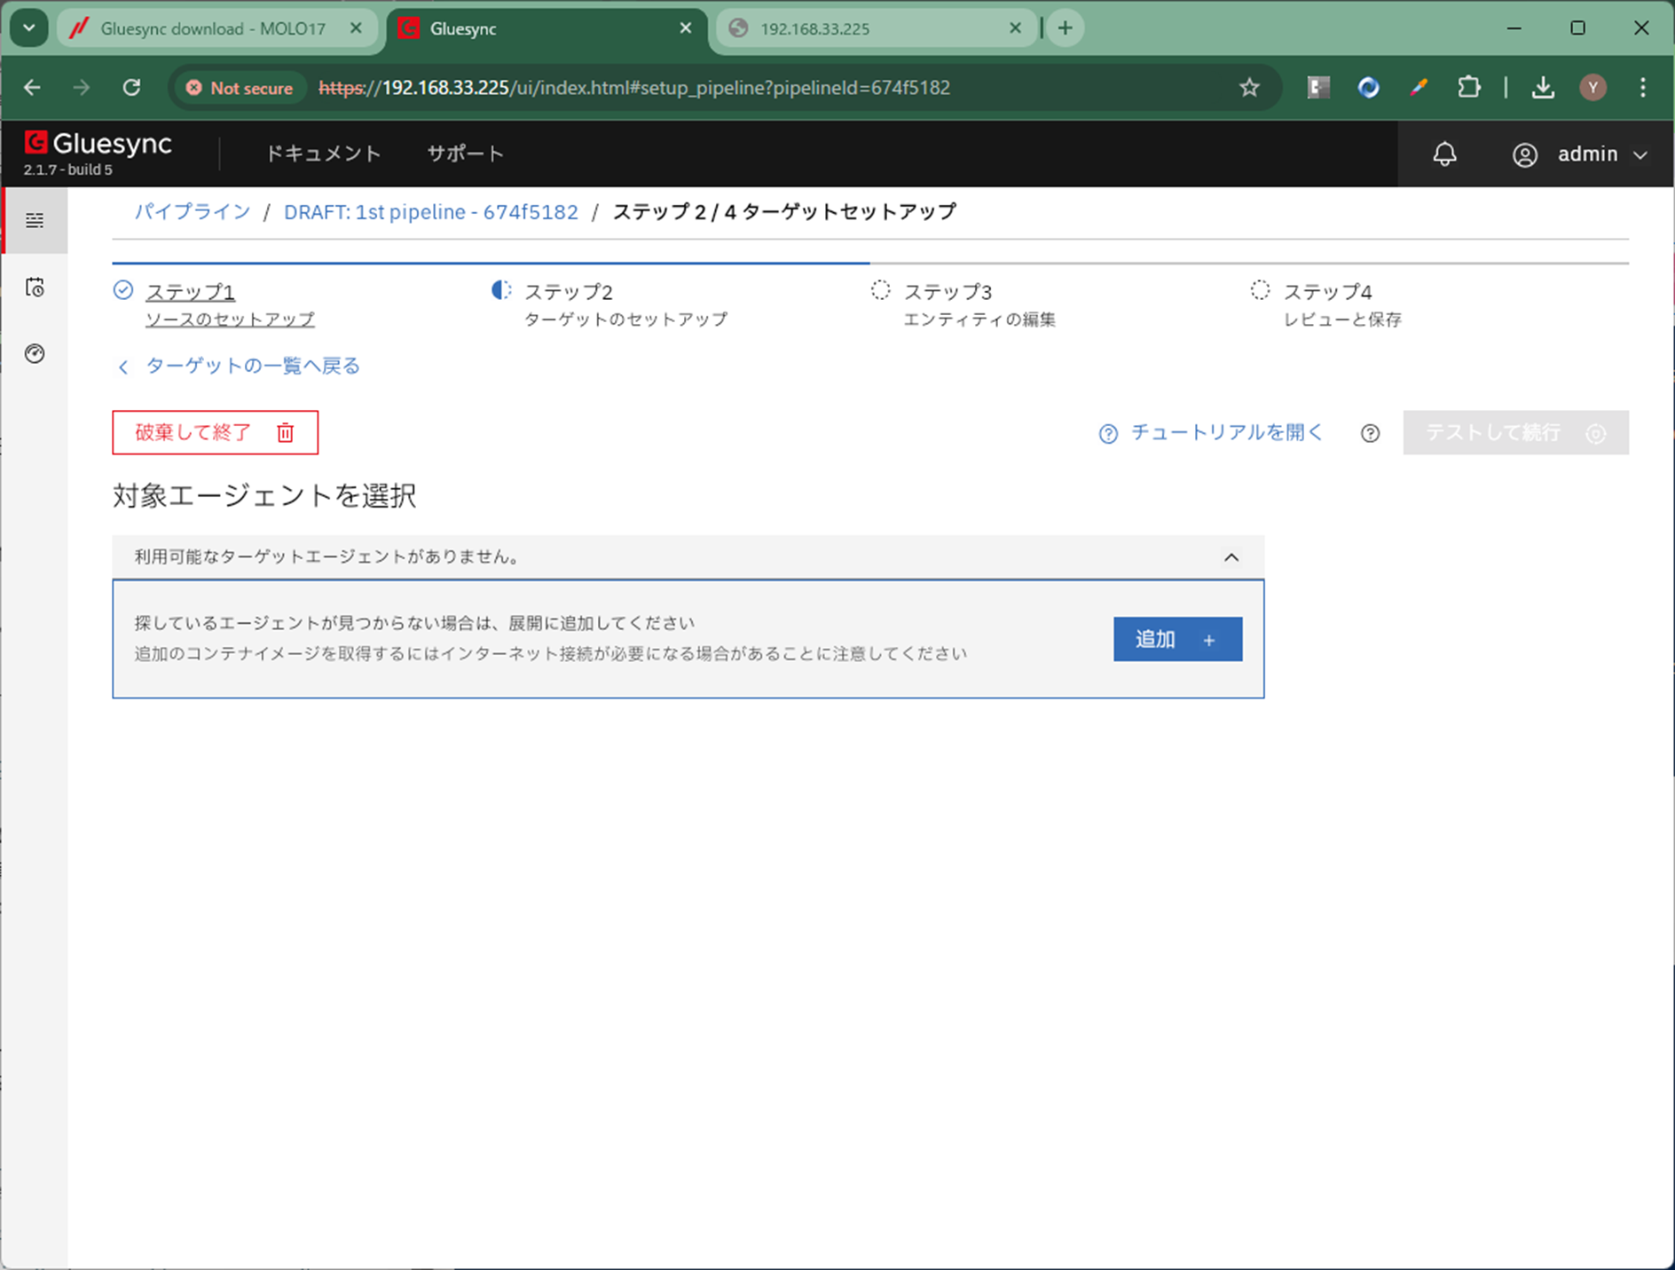Open browser downloads icon

pos(1543,88)
